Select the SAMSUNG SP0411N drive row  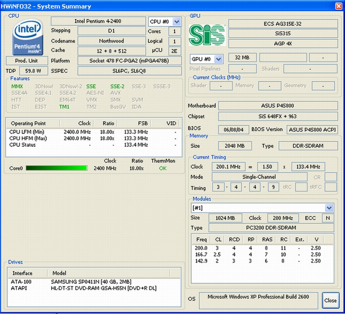tap(94, 281)
